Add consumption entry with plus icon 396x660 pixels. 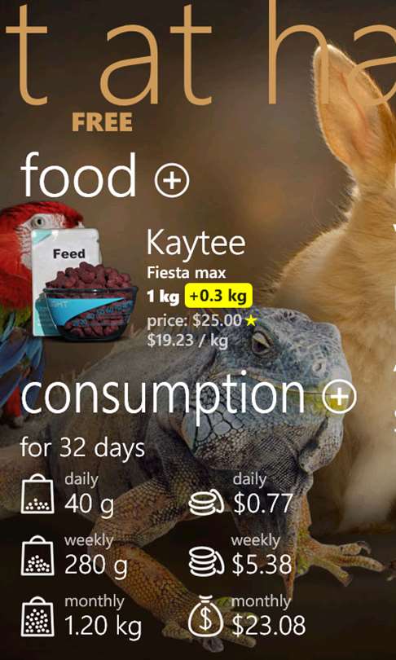[x=339, y=397]
